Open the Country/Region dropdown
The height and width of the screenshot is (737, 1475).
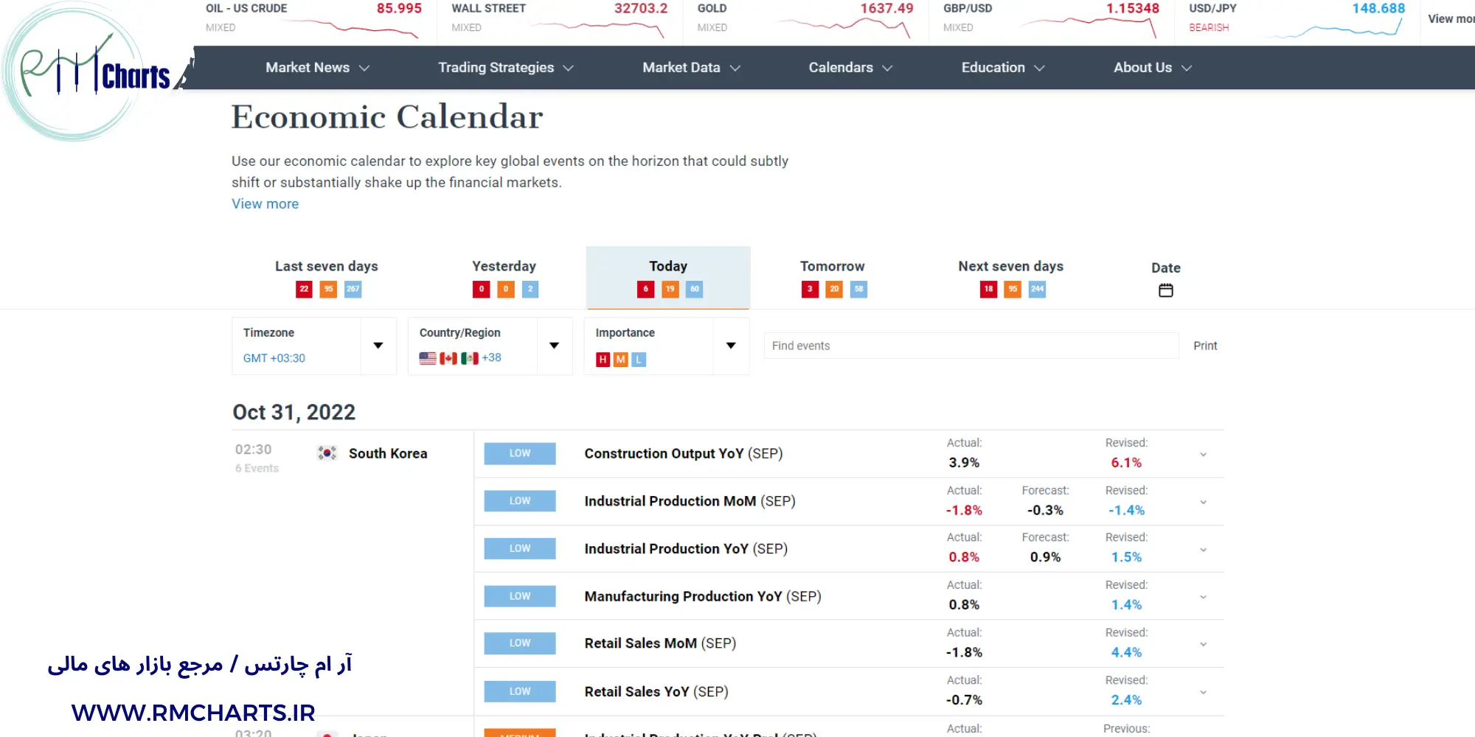coord(555,346)
